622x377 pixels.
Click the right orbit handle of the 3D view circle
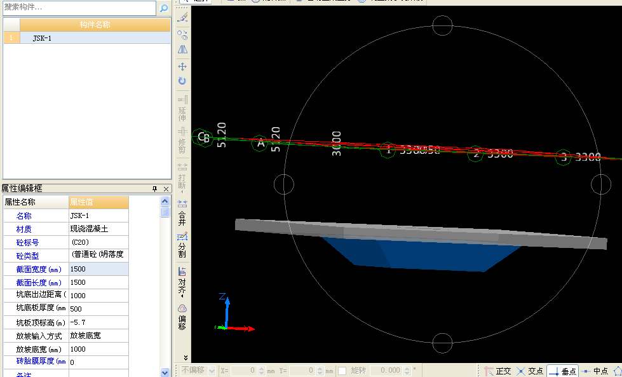click(x=601, y=184)
